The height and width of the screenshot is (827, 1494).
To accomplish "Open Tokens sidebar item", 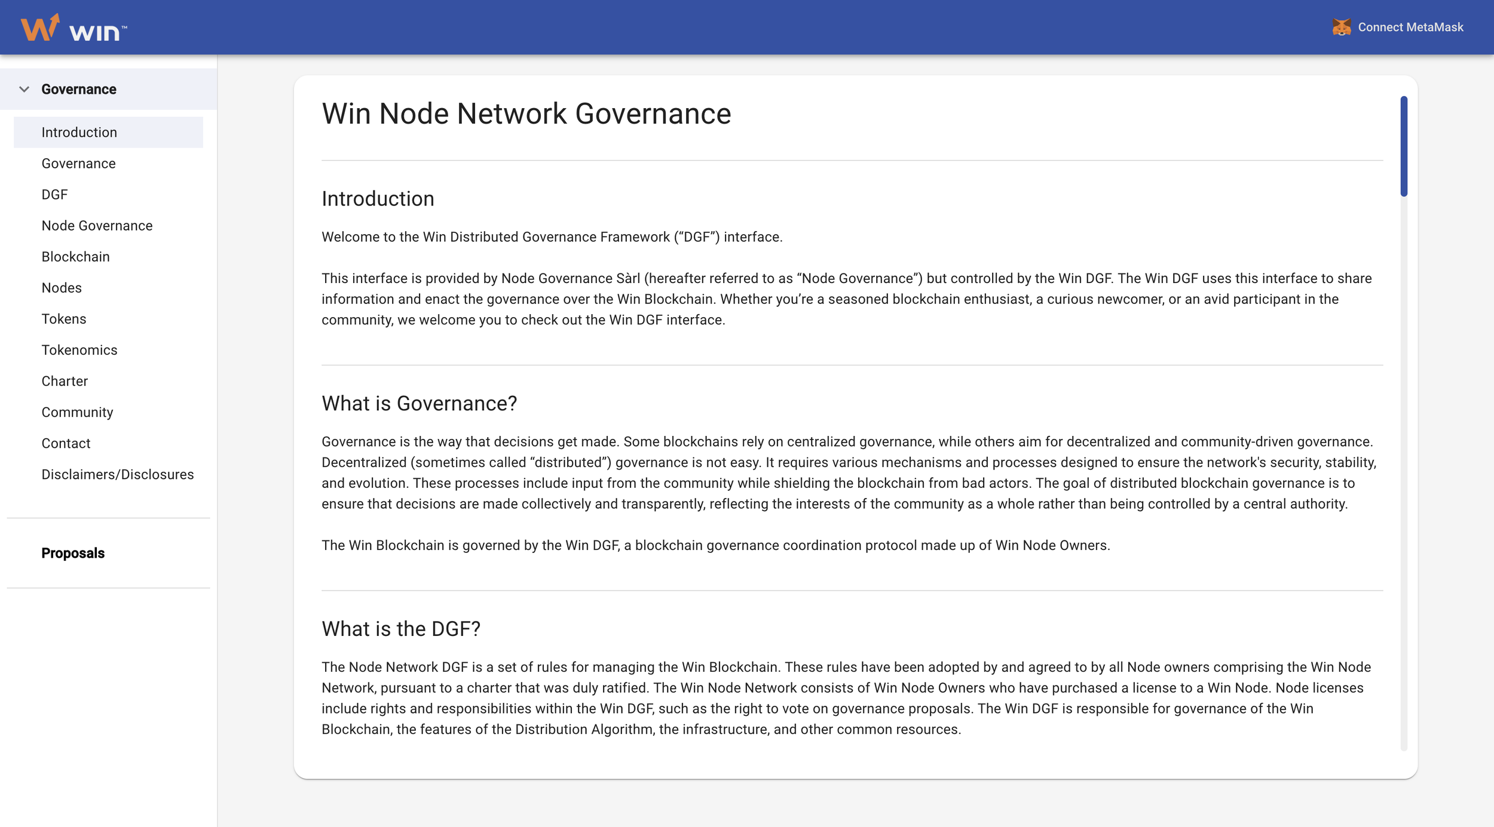I will [x=63, y=319].
